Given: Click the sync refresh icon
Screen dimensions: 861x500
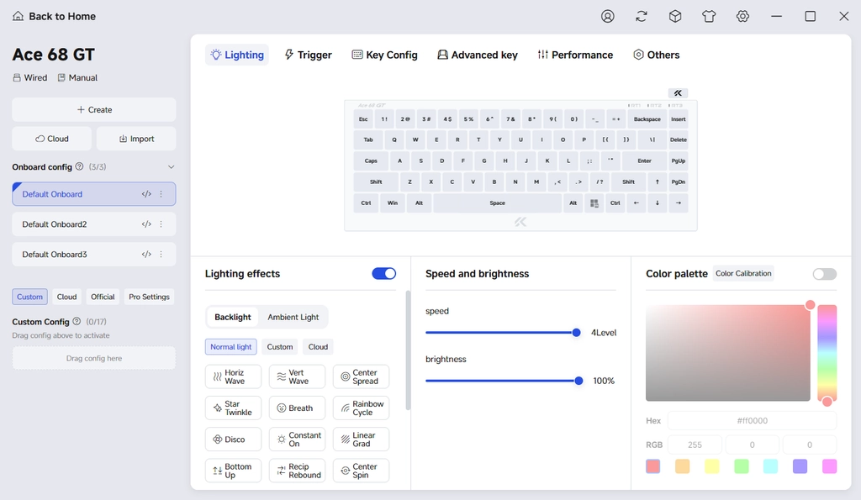Looking at the screenshot, I should 642,17.
